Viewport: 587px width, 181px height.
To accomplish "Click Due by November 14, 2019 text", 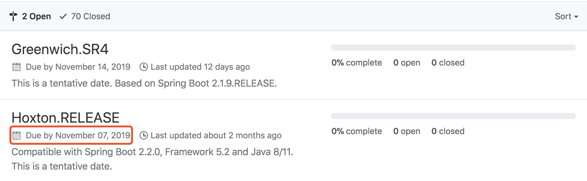I will click(78, 67).
